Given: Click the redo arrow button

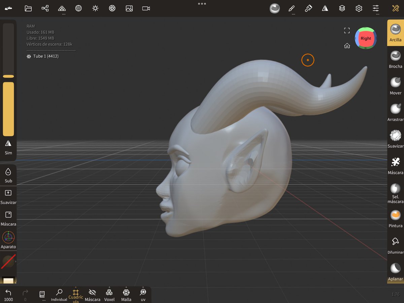Looking at the screenshot, I should (x=25, y=295).
